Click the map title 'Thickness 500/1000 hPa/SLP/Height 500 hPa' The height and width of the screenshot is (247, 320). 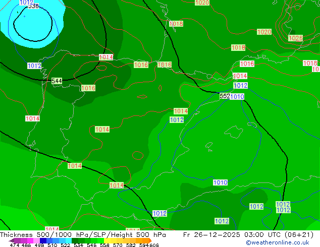83,235
